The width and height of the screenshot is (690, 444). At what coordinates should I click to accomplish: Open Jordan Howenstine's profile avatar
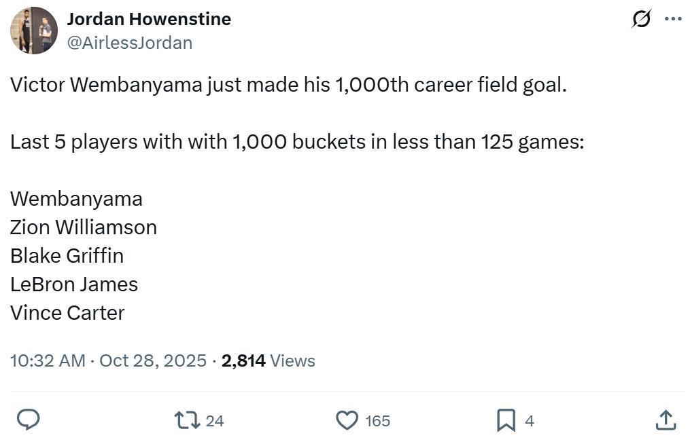pos(34,31)
